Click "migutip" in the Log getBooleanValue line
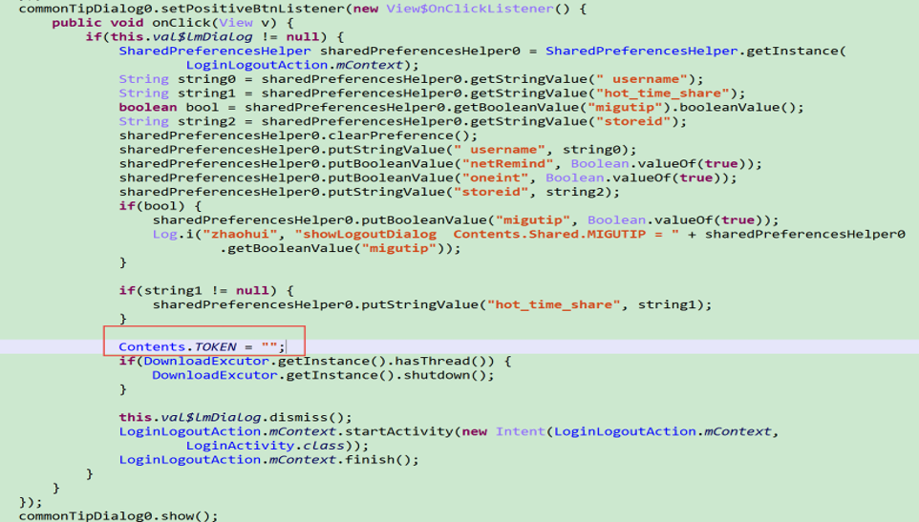The width and height of the screenshot is (919, 522). 398,248
